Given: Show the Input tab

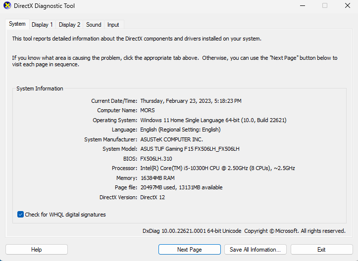Looking at the screenshot, I should (113, 25).
